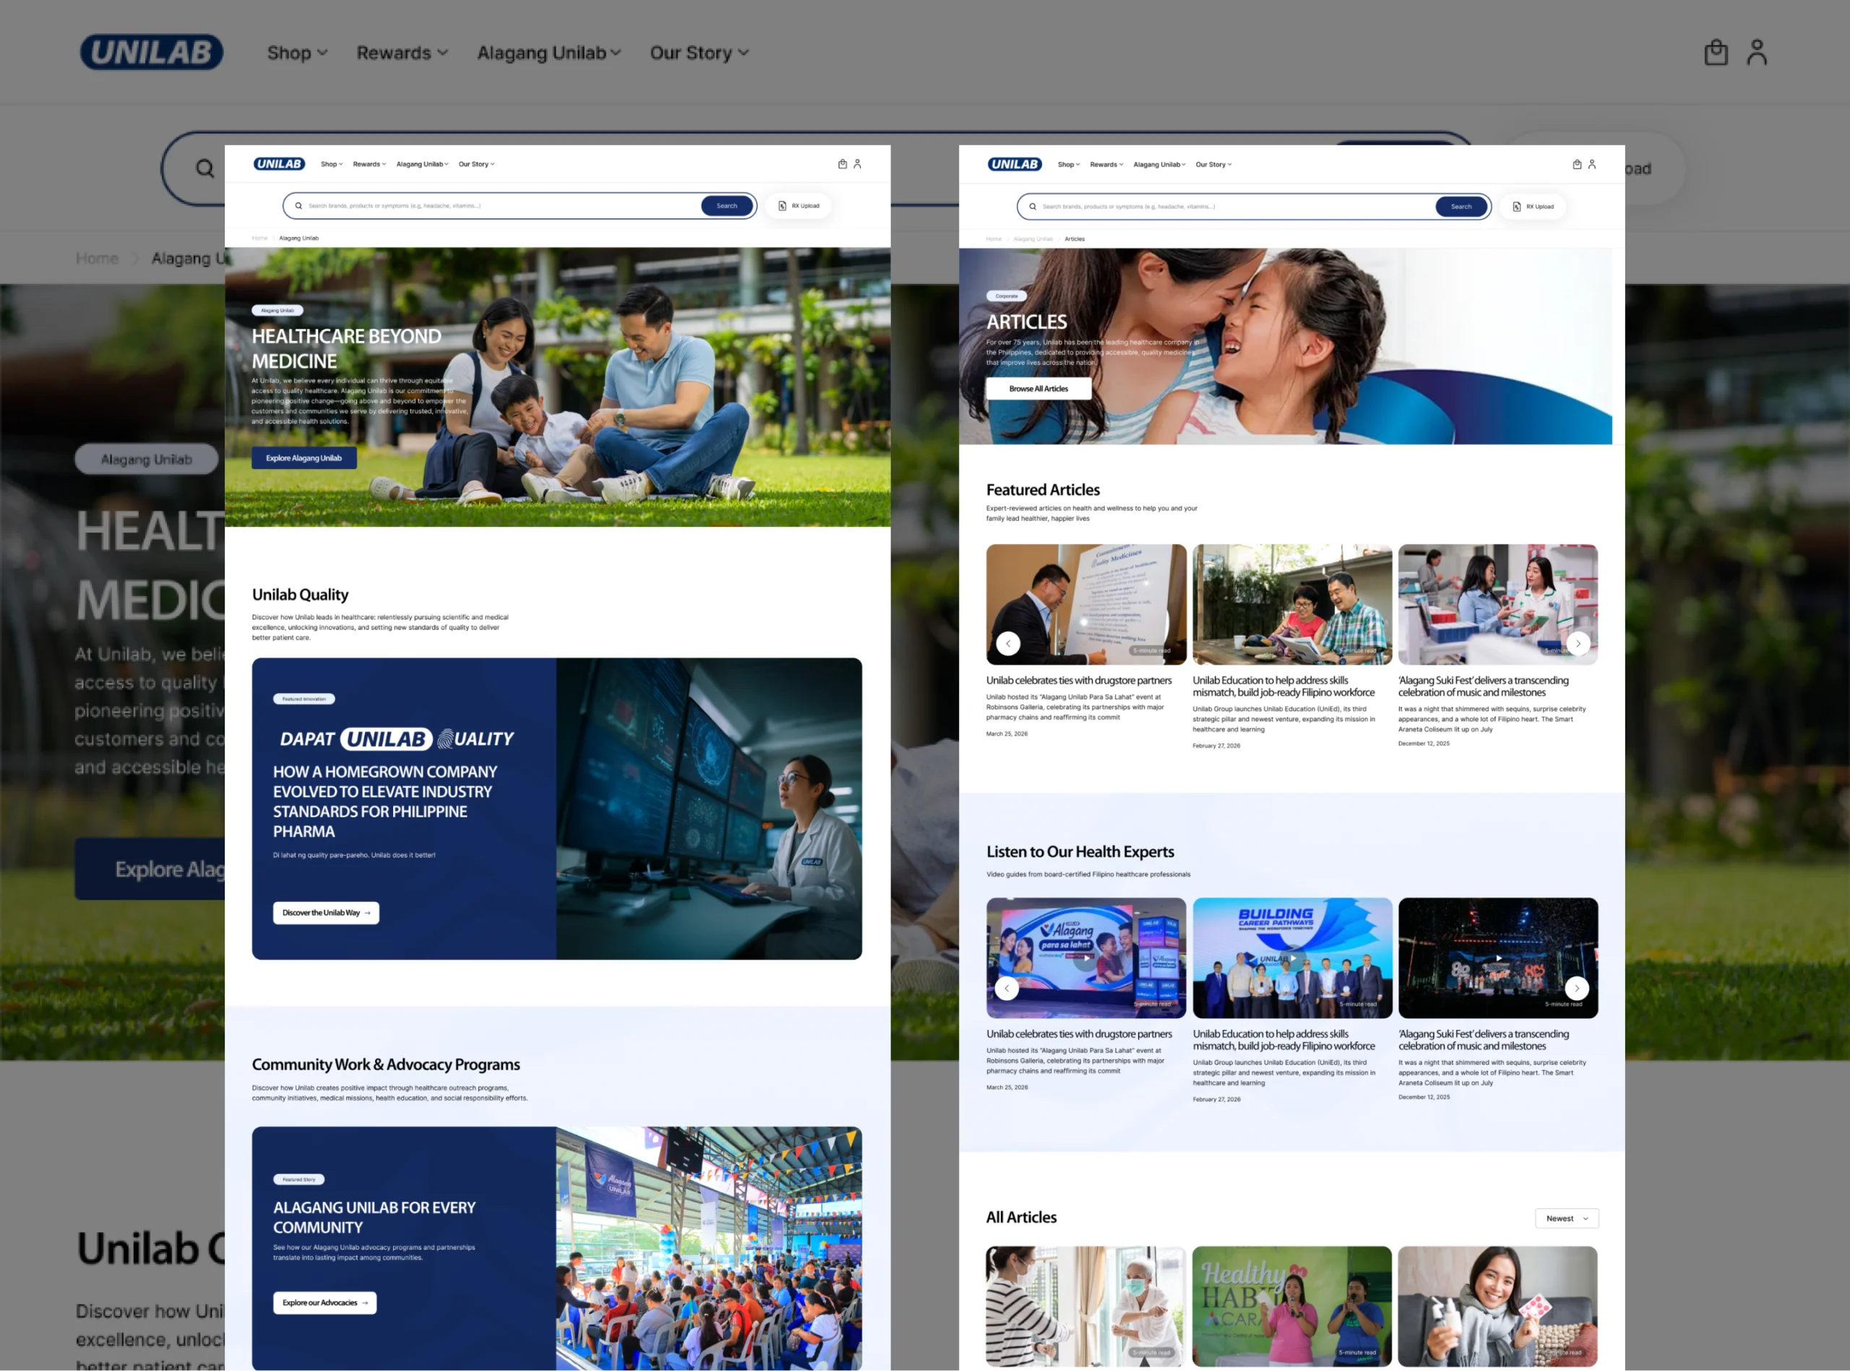This screenshot has width=1850, height=1371.
Task: Go to previous slide in Featured Articles carousel
Action: [1008, 643]
